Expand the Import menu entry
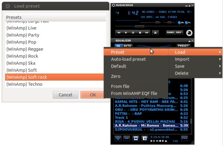223x146 pixels. (x=195, y=59)
